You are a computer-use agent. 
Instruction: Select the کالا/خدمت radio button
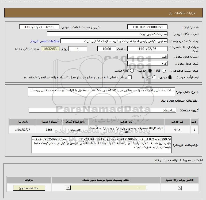(132, 71)
